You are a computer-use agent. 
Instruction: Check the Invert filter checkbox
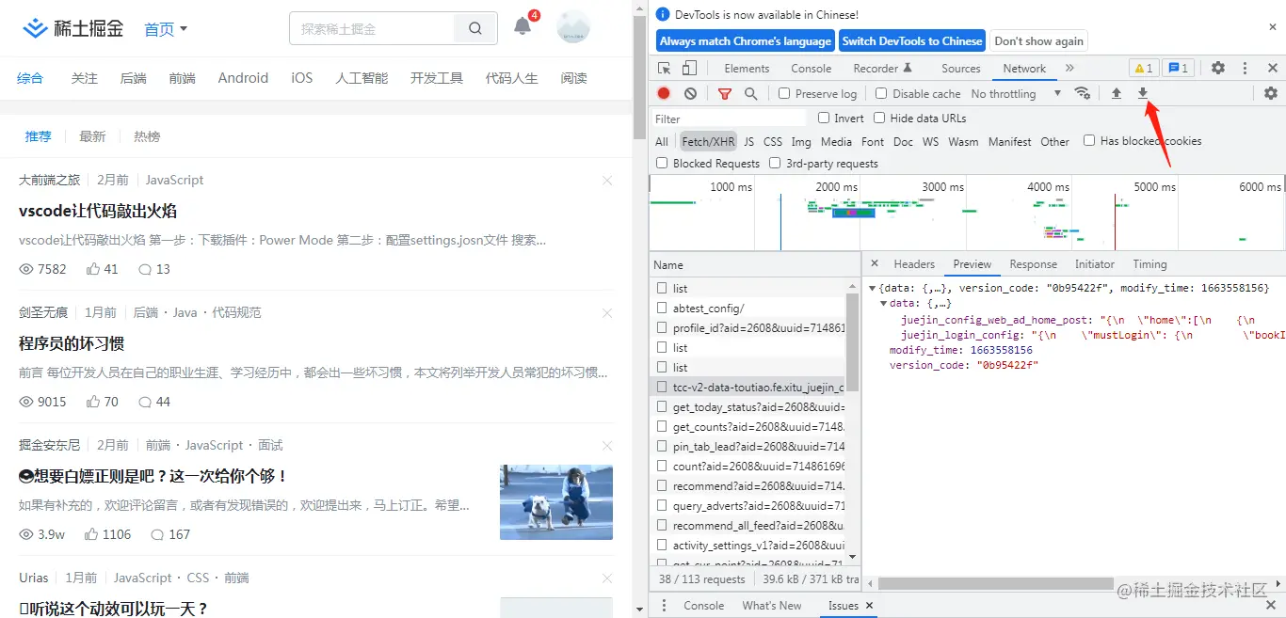pos(824,118)
